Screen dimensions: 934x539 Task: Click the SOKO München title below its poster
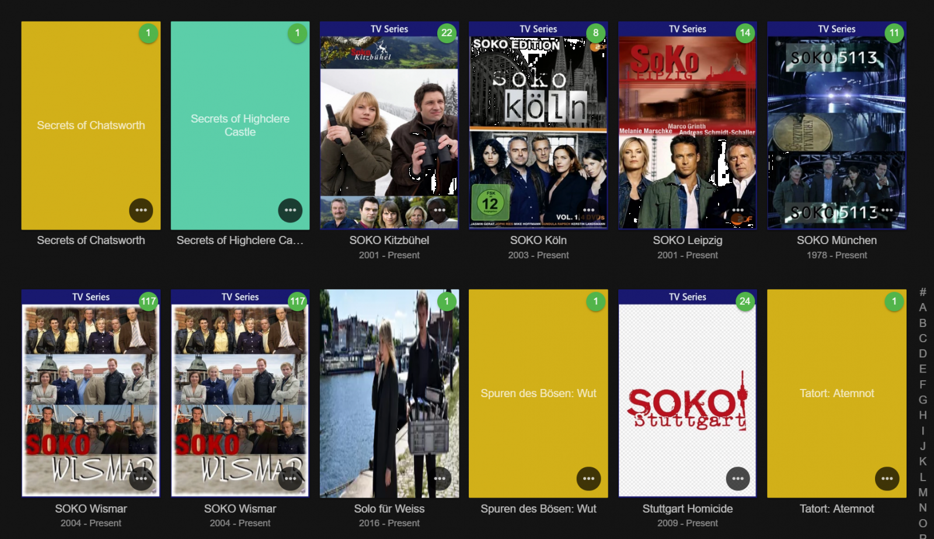click(x=837, y=240)
